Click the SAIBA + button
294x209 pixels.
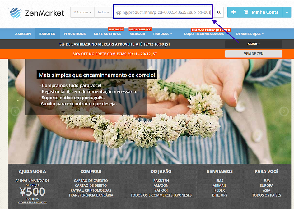tap(254, 44)
